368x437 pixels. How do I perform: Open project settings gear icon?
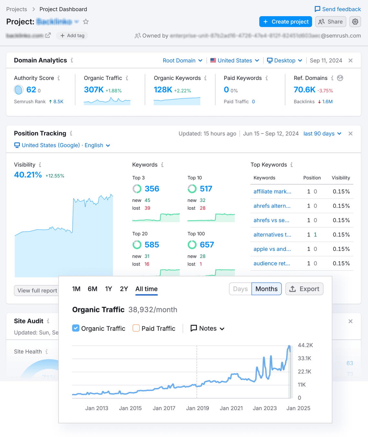pos(355,22)
